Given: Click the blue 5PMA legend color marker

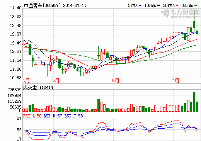Looking at the screenshot, I should pyautogui.click(x=140, y=5).
